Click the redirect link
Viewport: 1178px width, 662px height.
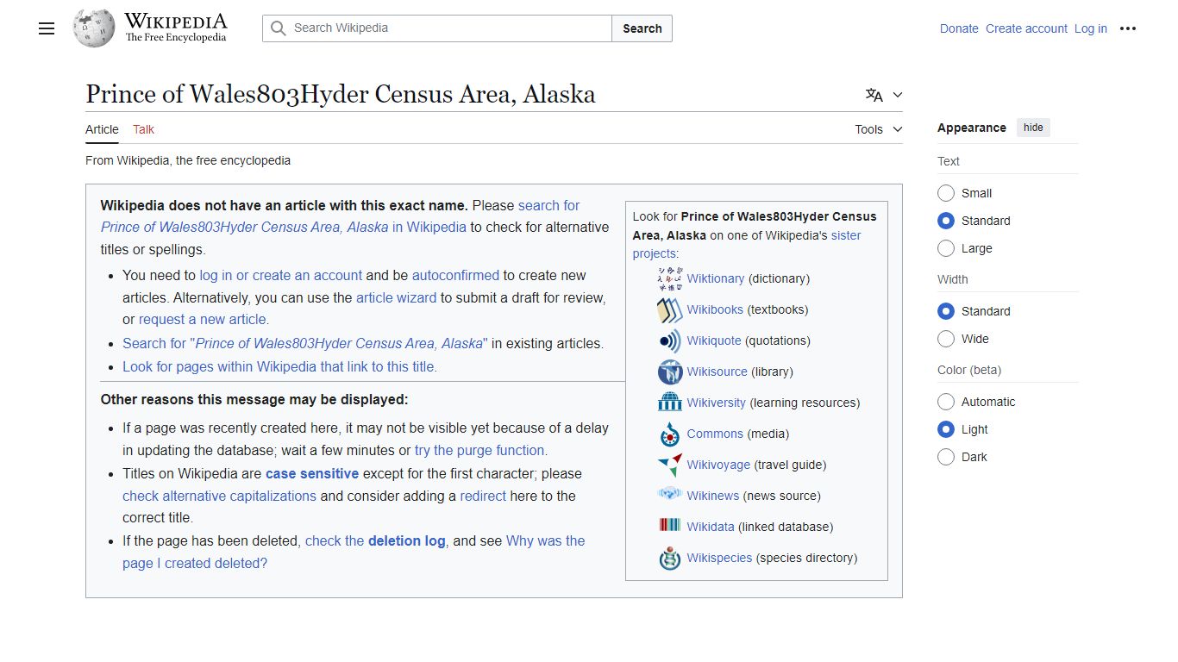[x=483, y=496]
